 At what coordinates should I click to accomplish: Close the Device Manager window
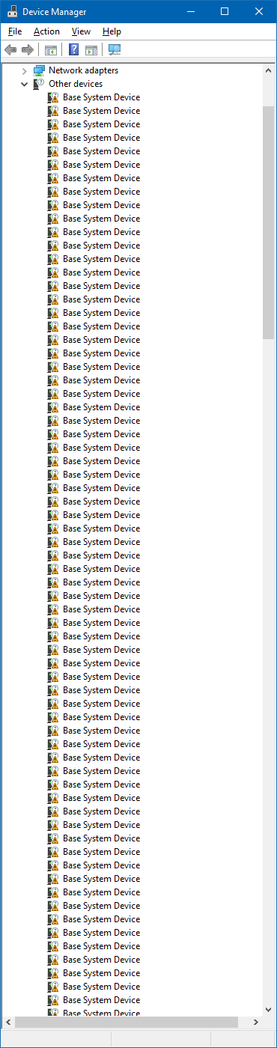click(x=259, y=12)
